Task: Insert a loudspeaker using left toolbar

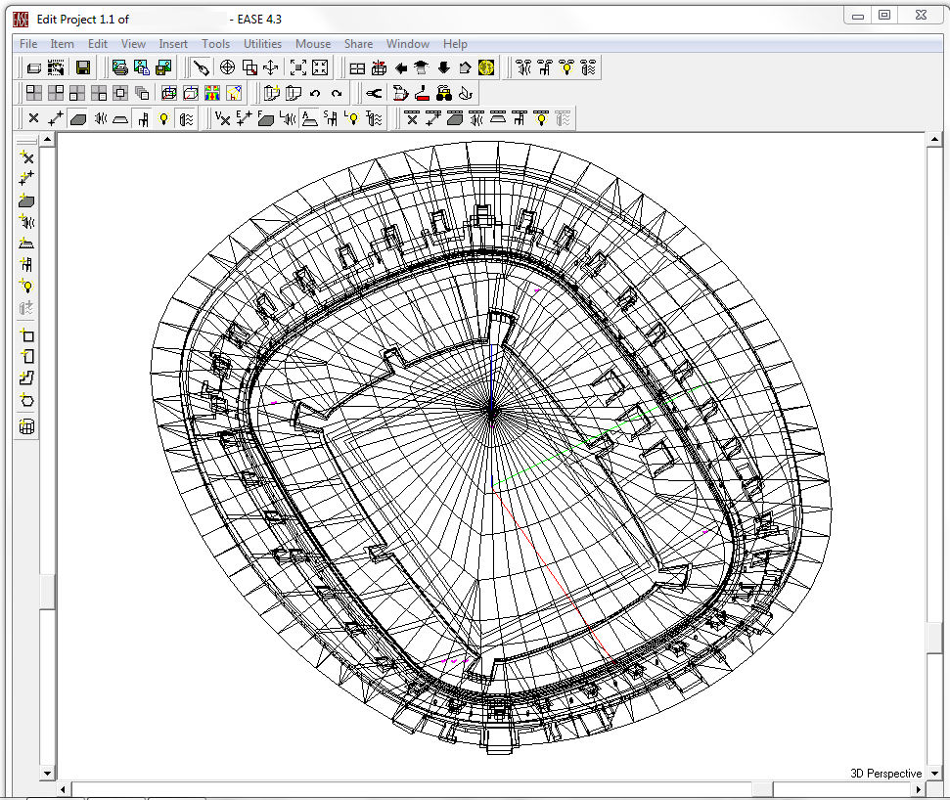Action: pyautogui.click(x=26, y=222)
